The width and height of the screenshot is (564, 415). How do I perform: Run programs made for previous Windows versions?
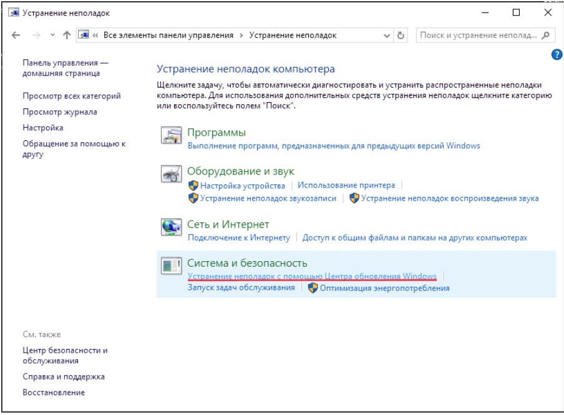click(x=334, y=146)
